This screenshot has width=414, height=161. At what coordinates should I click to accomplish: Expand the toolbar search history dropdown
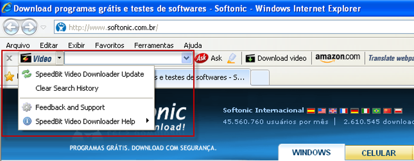186,58
